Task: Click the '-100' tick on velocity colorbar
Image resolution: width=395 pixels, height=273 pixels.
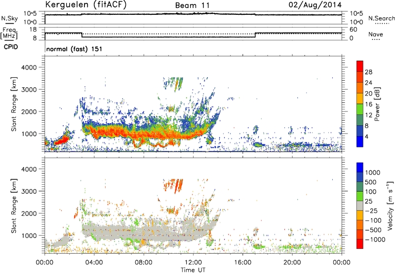Action: click(x=373, y=220)
